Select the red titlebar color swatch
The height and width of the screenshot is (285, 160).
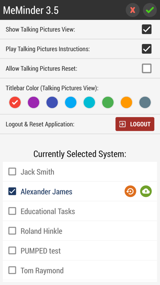point(15,102)
